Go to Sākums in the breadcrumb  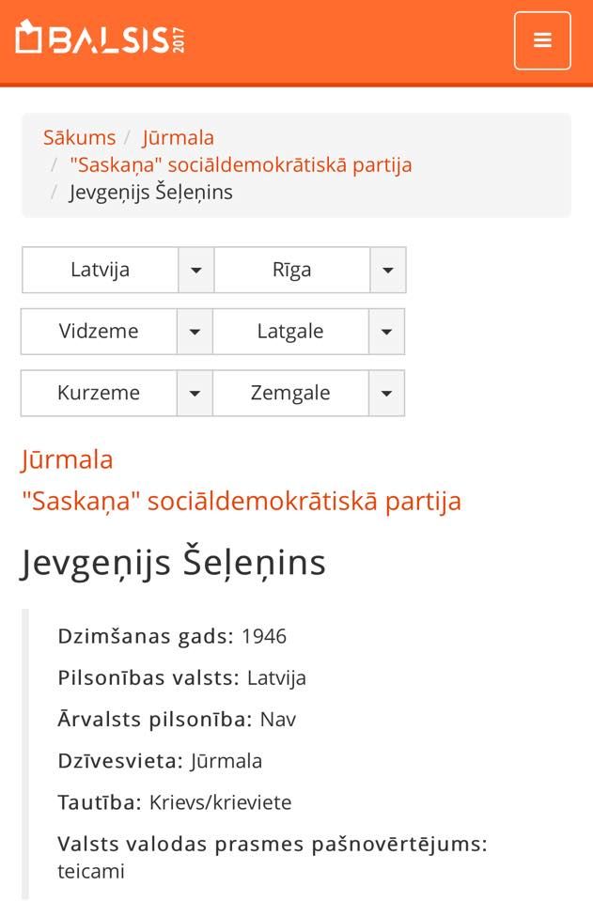(x=79, y=137)
